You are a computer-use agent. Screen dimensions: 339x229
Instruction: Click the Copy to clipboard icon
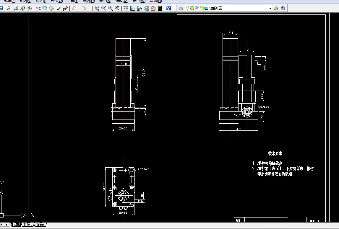[45, 8]
